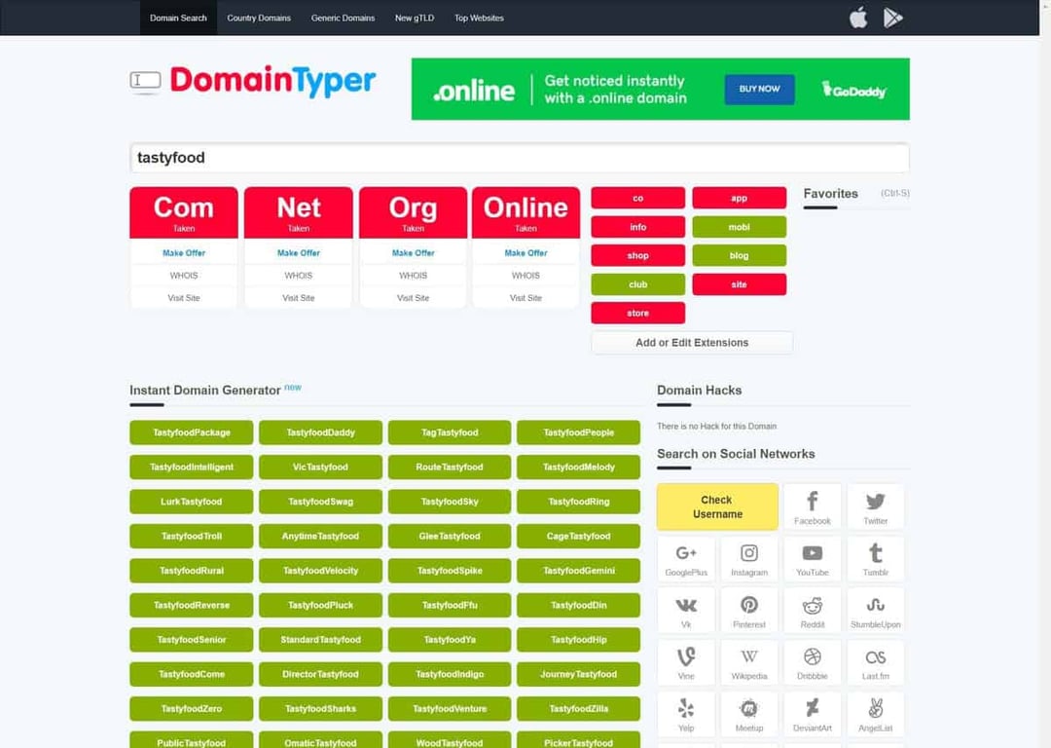
Task: Open the Top Websites section
Action: click(x=478, y=17)
